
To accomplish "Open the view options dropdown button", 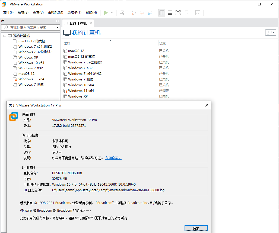I will click(x=271, y=33).
